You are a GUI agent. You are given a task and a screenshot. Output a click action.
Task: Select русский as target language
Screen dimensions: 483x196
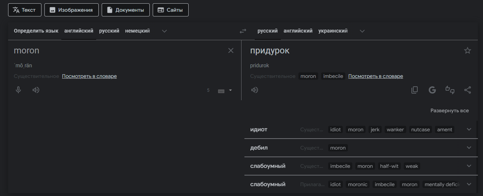click(x=268, y=31)
